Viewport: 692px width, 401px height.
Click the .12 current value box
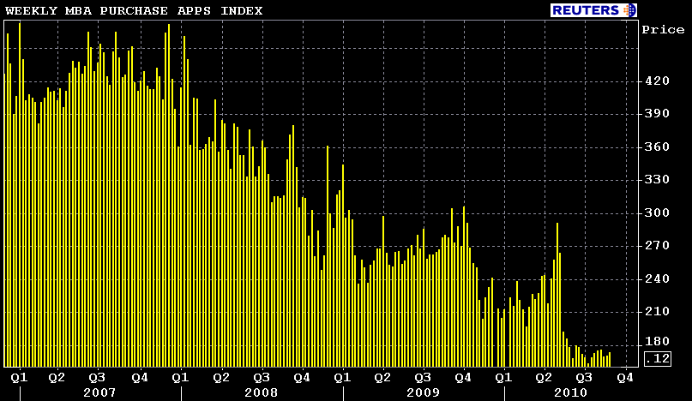pyautogui.click(x=657, y=358)
